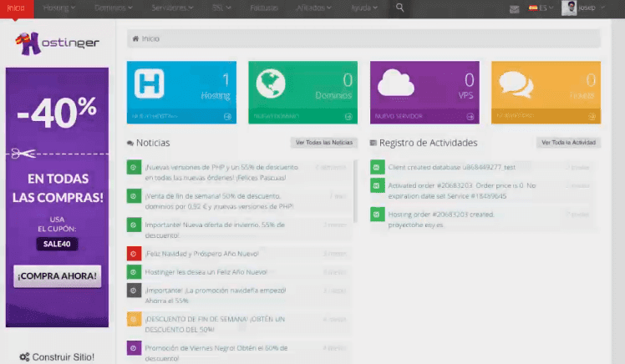Select Client created database u868449277_test entry
This screenshot has height=364, width=625.
(x=451, y=167)
